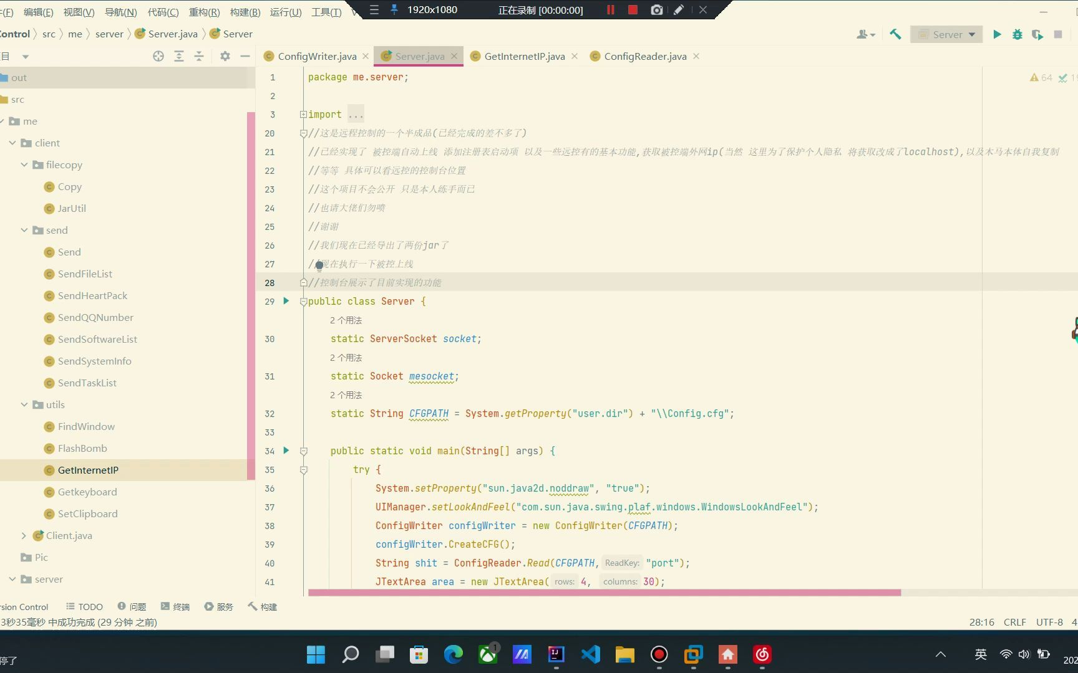This screenshot has width=1078, height=673.
Task: Hide the project tool window
Action: coord(245,56)
